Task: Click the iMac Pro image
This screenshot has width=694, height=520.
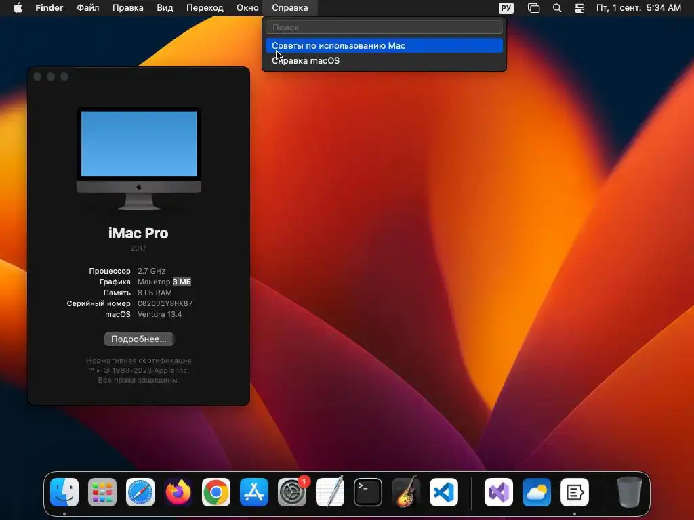Action: tap(139, 158)
